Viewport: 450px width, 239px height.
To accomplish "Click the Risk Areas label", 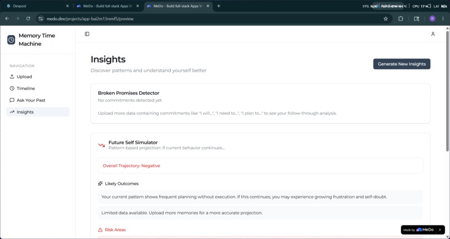I will point(115,230).
